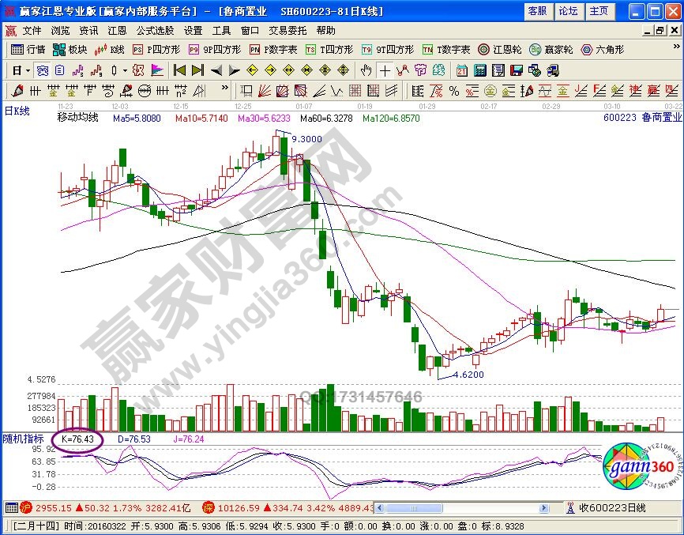Open the 公式选股 menu

tap(155, 31)
